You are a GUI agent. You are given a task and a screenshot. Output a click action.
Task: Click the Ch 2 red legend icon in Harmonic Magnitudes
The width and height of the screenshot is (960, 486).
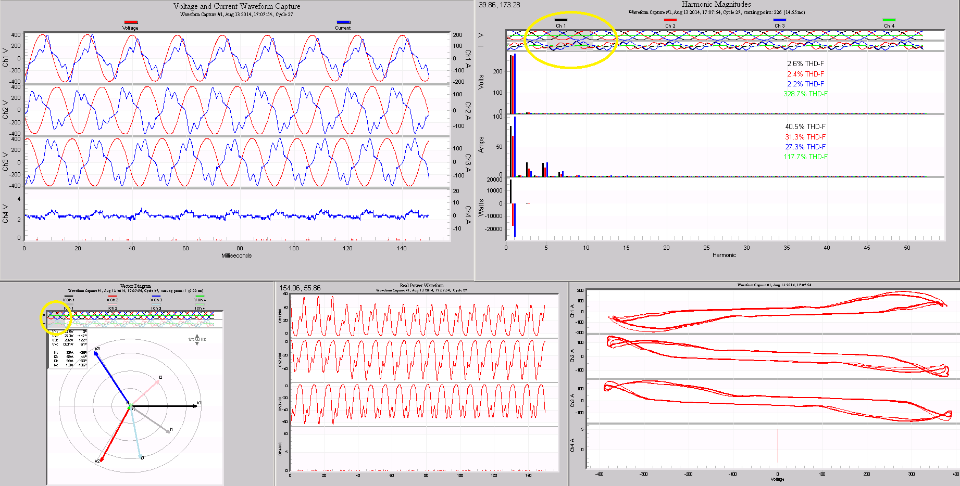(670, 19)
